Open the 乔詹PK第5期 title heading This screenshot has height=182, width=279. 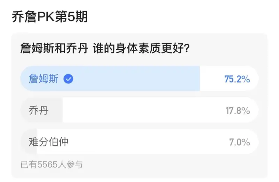[50, 17]
